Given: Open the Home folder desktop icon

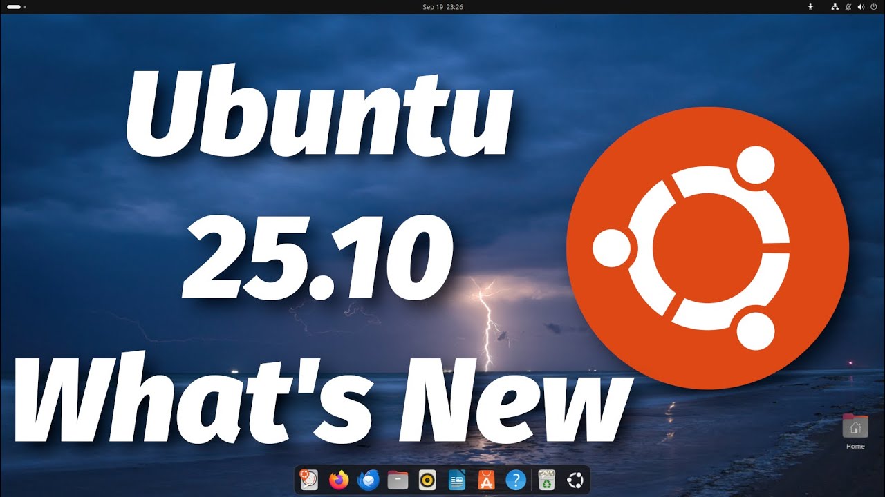Looking at the screenshot, I should (855, 431).
